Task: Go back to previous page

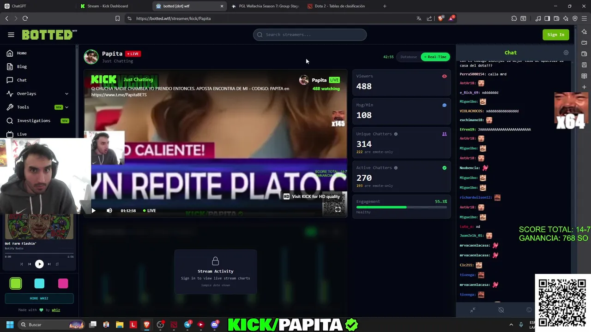Action: click(x=6, y=18)
